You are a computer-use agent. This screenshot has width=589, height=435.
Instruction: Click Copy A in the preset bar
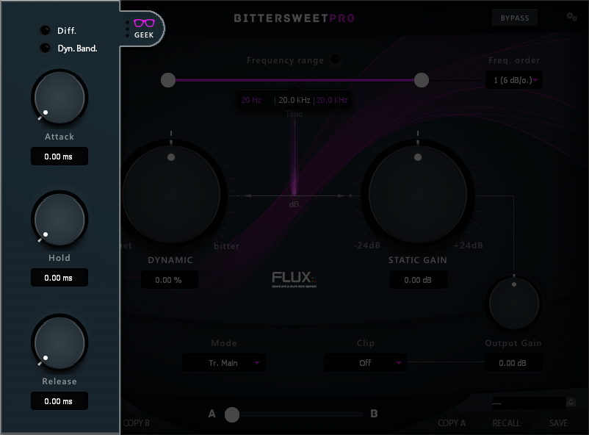tap(452, 423)
